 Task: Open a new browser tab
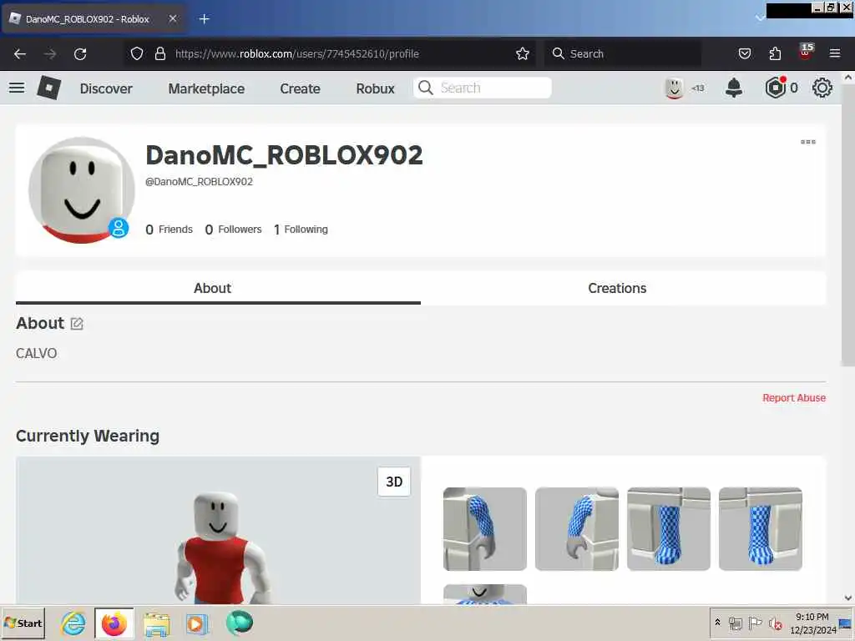pyautogui.click(x=205, y=19)
